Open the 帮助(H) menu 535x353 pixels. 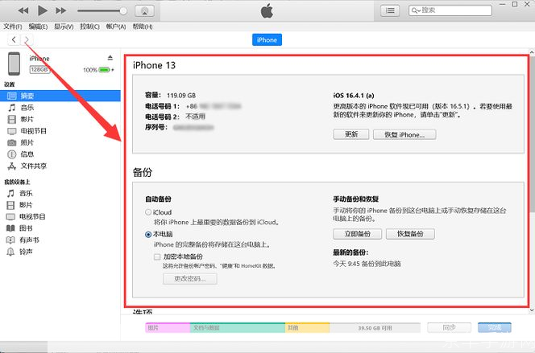(143, 27)
